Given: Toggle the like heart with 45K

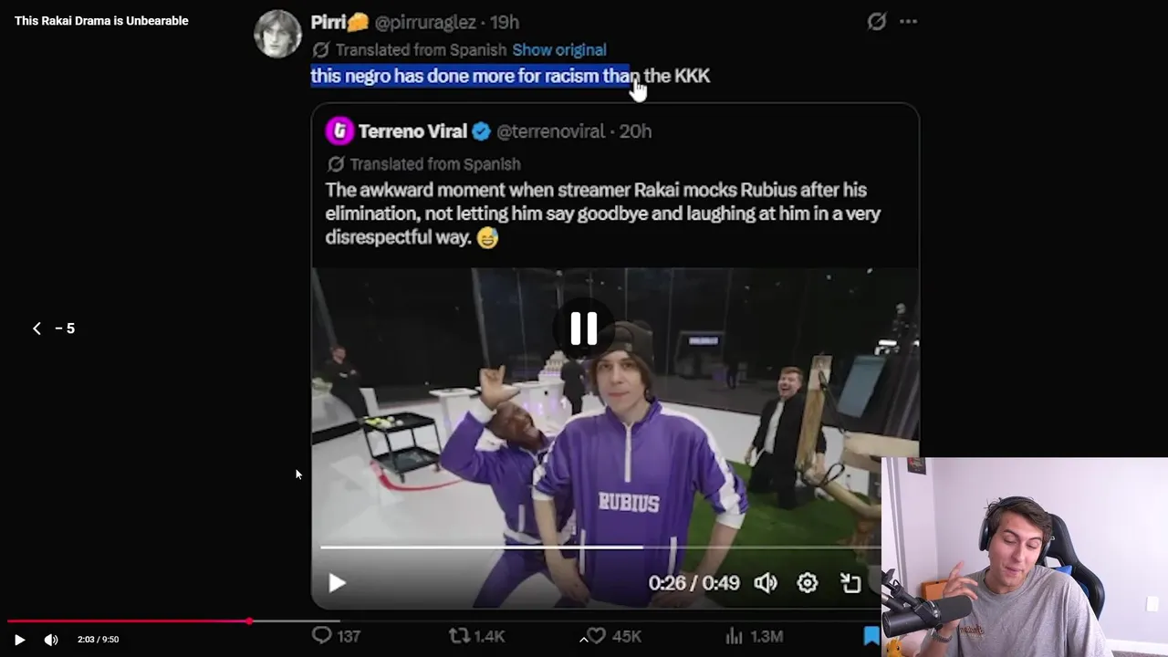Looking at the screenshot, I should pos(597,635).
